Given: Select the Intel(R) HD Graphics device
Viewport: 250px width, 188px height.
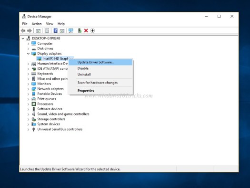Looking at the screenshot, I should (x=55, y=59).
